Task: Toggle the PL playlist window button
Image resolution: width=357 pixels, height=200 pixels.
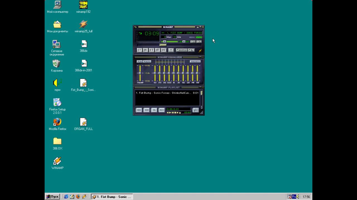Action: [199, 42]
